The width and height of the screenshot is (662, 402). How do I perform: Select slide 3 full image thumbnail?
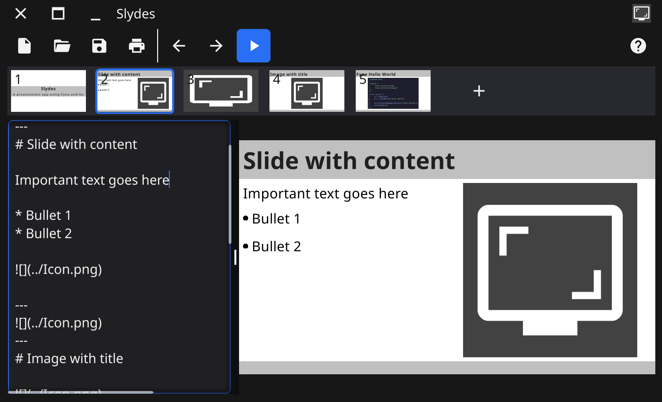(x=221, y=91)
